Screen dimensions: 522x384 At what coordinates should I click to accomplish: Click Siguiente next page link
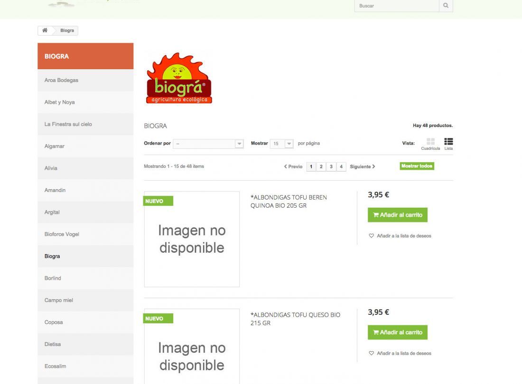pos(362,166)
